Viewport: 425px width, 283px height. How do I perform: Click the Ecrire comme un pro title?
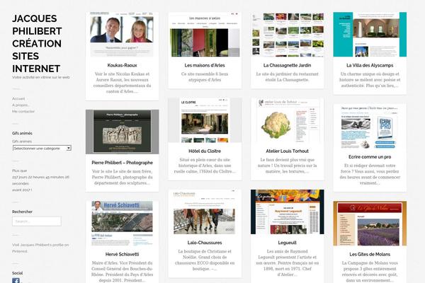pyautogui.click(x=370, y=157)
